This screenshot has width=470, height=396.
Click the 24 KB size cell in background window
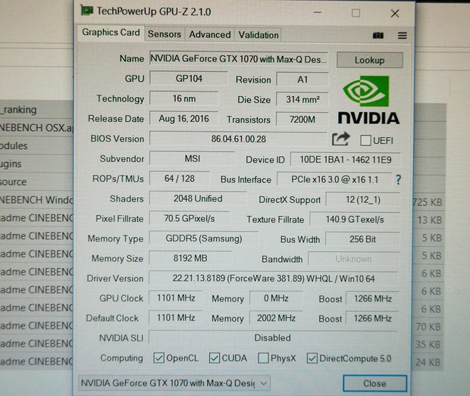click(428, 363)
